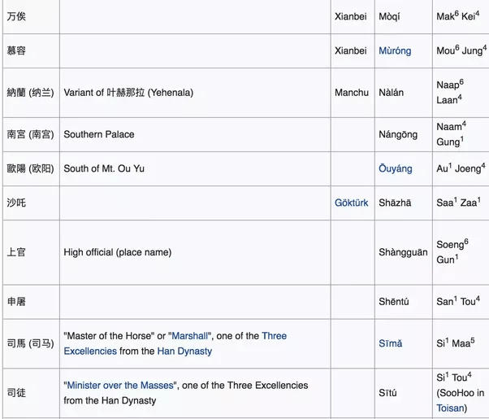Select the Soeng6 Gun1 Cantonese cell
The image size is (489, 419).
[x=461, y=252]
